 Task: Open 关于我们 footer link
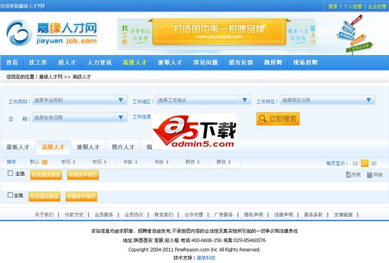pos(44,215)
